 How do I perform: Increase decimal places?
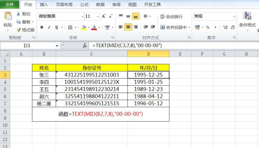[225, 27]
